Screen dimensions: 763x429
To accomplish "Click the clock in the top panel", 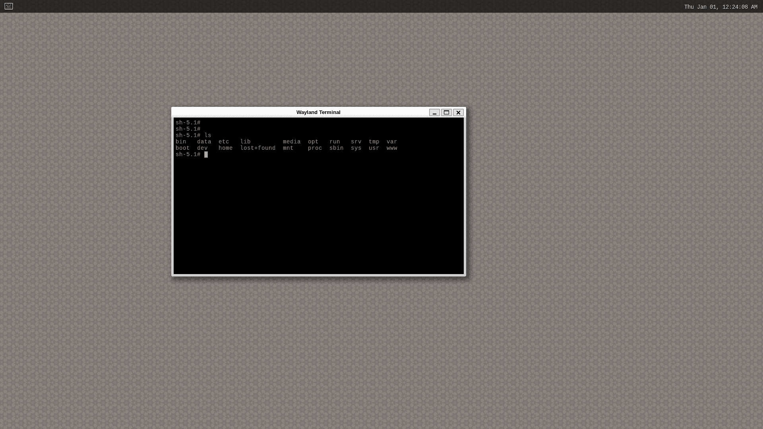I will click(x=720, y=7).
